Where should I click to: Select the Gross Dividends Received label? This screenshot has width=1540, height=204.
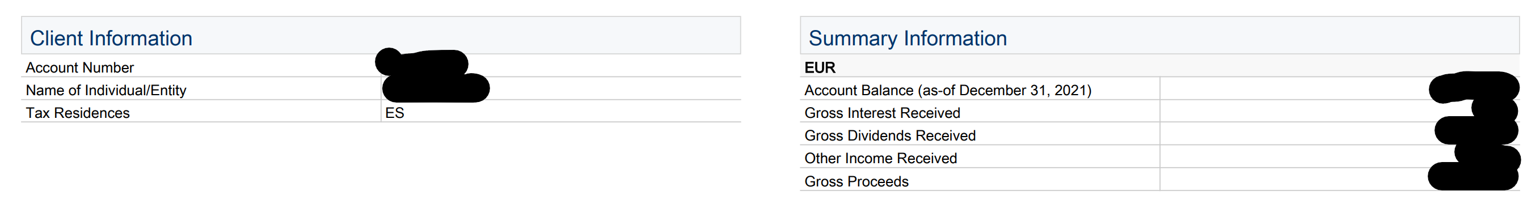tap(889, 135)
